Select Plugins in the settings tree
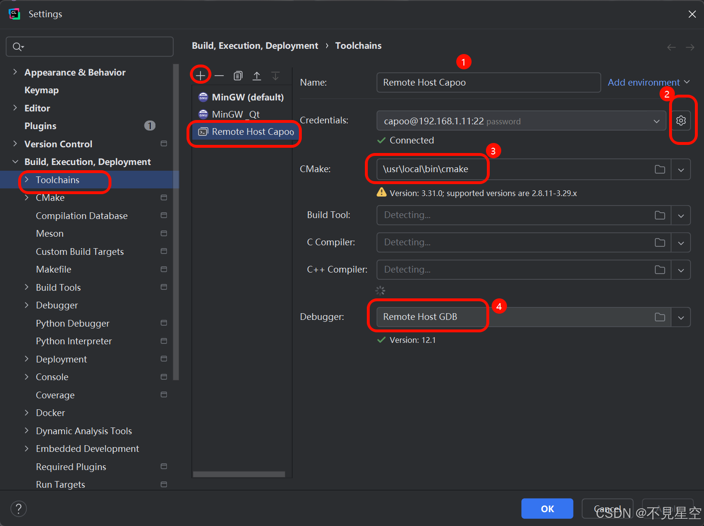The width and height of the screenshot is (704, 526). [x=40, y=126]
